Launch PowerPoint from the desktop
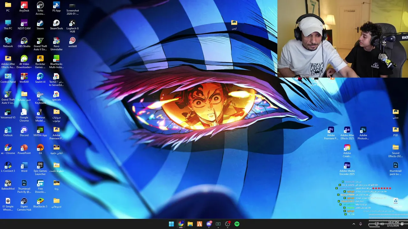This screenshot has height=229, width=408. tap(24, 149)
